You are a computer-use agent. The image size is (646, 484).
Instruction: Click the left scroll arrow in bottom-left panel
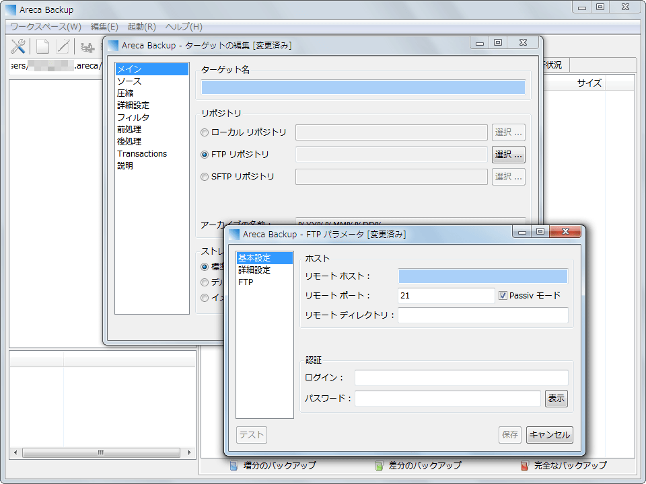(15, 452)
